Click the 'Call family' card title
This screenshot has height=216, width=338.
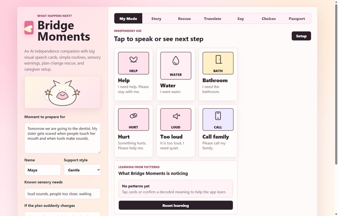[x=216, y=137]
